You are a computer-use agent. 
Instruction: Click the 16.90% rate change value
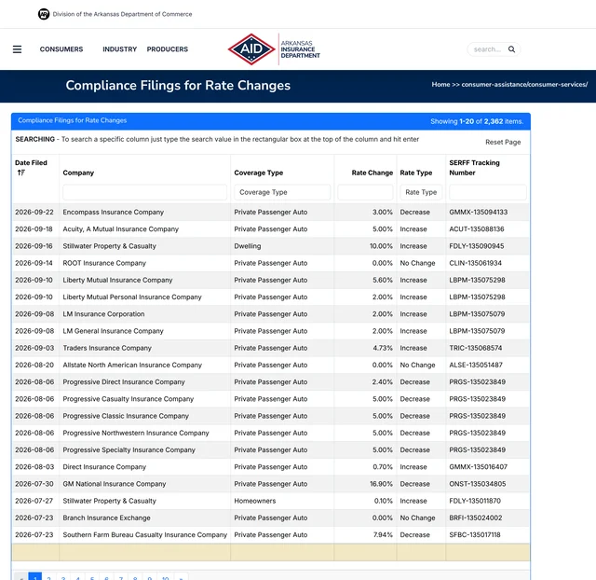[x=381, y=484]
